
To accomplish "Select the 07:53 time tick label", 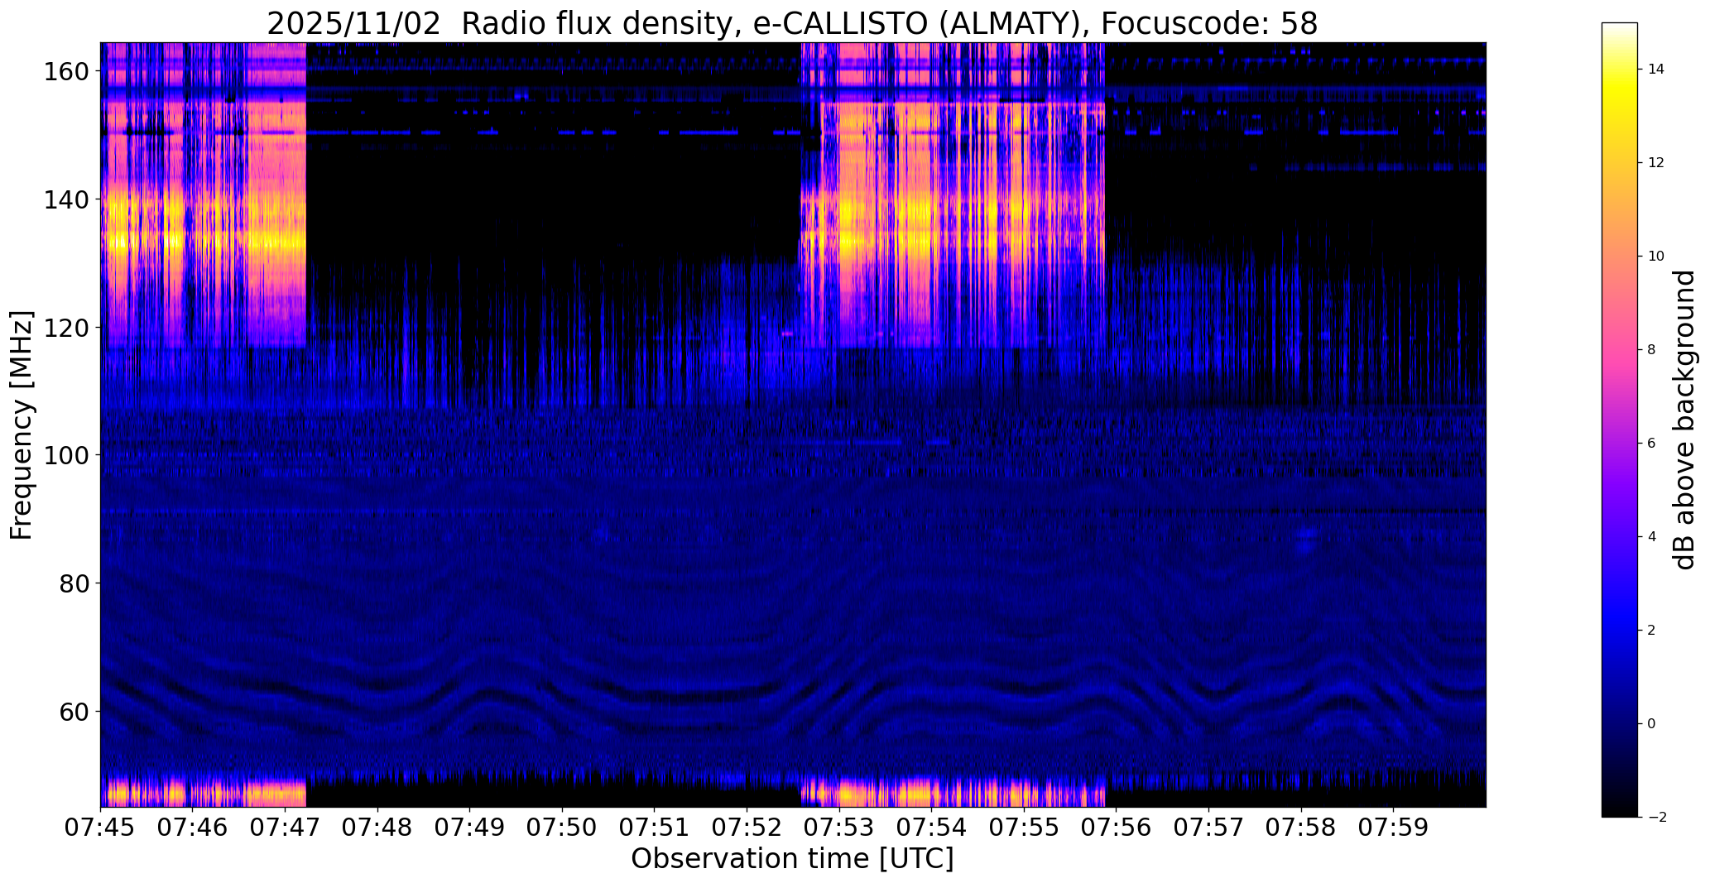I will (839, 827).
